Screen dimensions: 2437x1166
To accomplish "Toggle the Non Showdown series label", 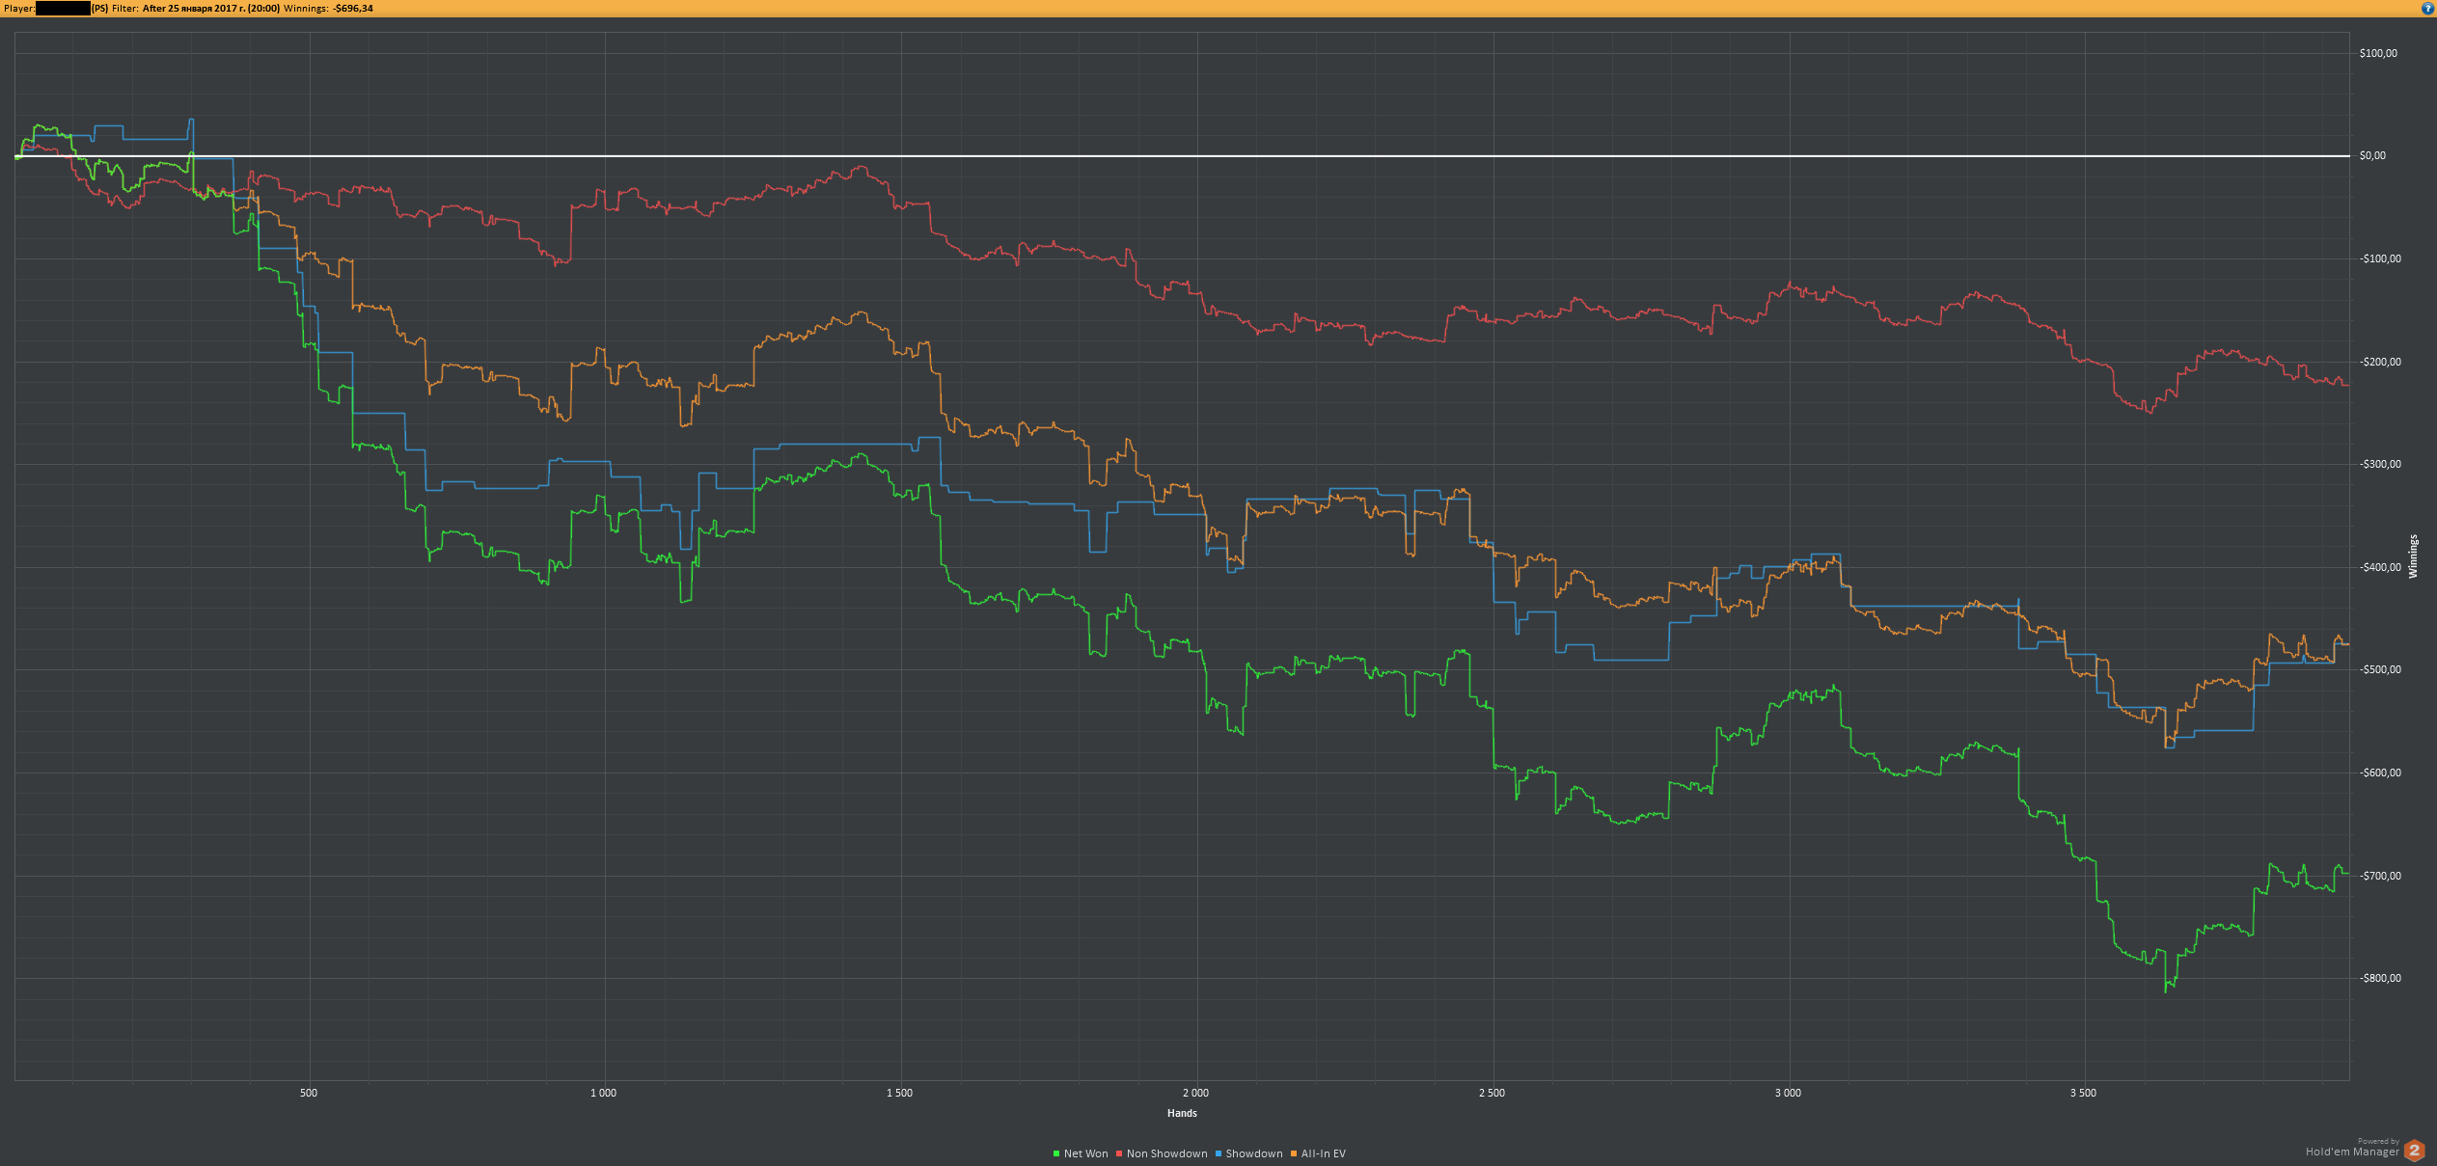I will pos(1166,1153).
